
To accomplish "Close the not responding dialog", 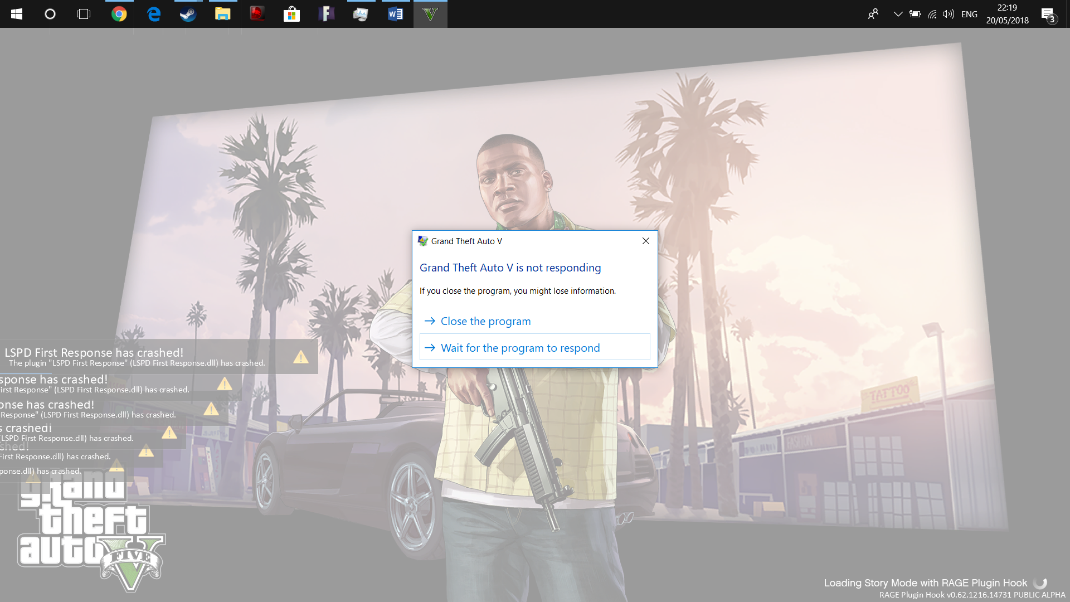I will pyautogui.click(x=645, y=241).
